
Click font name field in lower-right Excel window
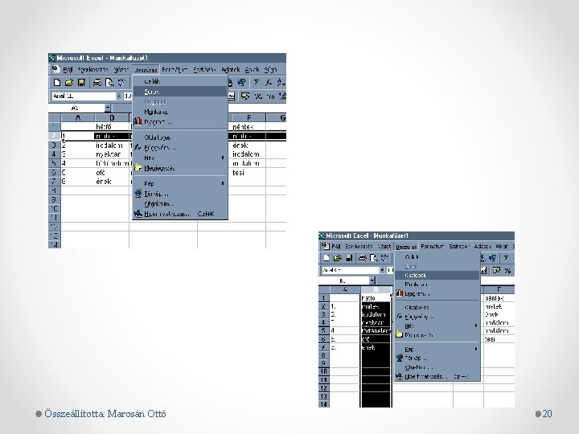pos(351,270)
